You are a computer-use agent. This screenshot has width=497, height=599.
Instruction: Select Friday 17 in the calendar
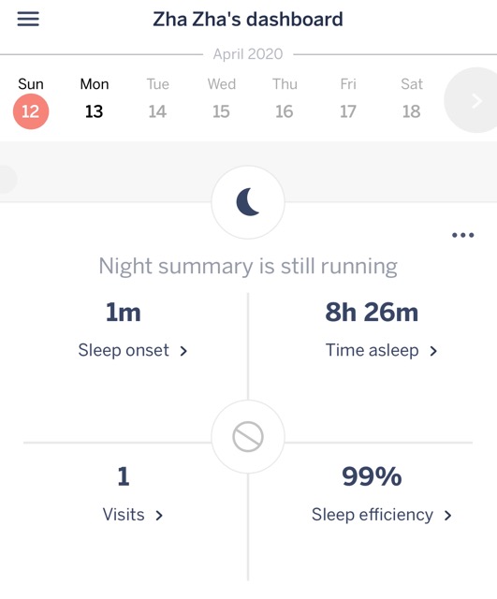pyautogui.click(x=347, y=111)
